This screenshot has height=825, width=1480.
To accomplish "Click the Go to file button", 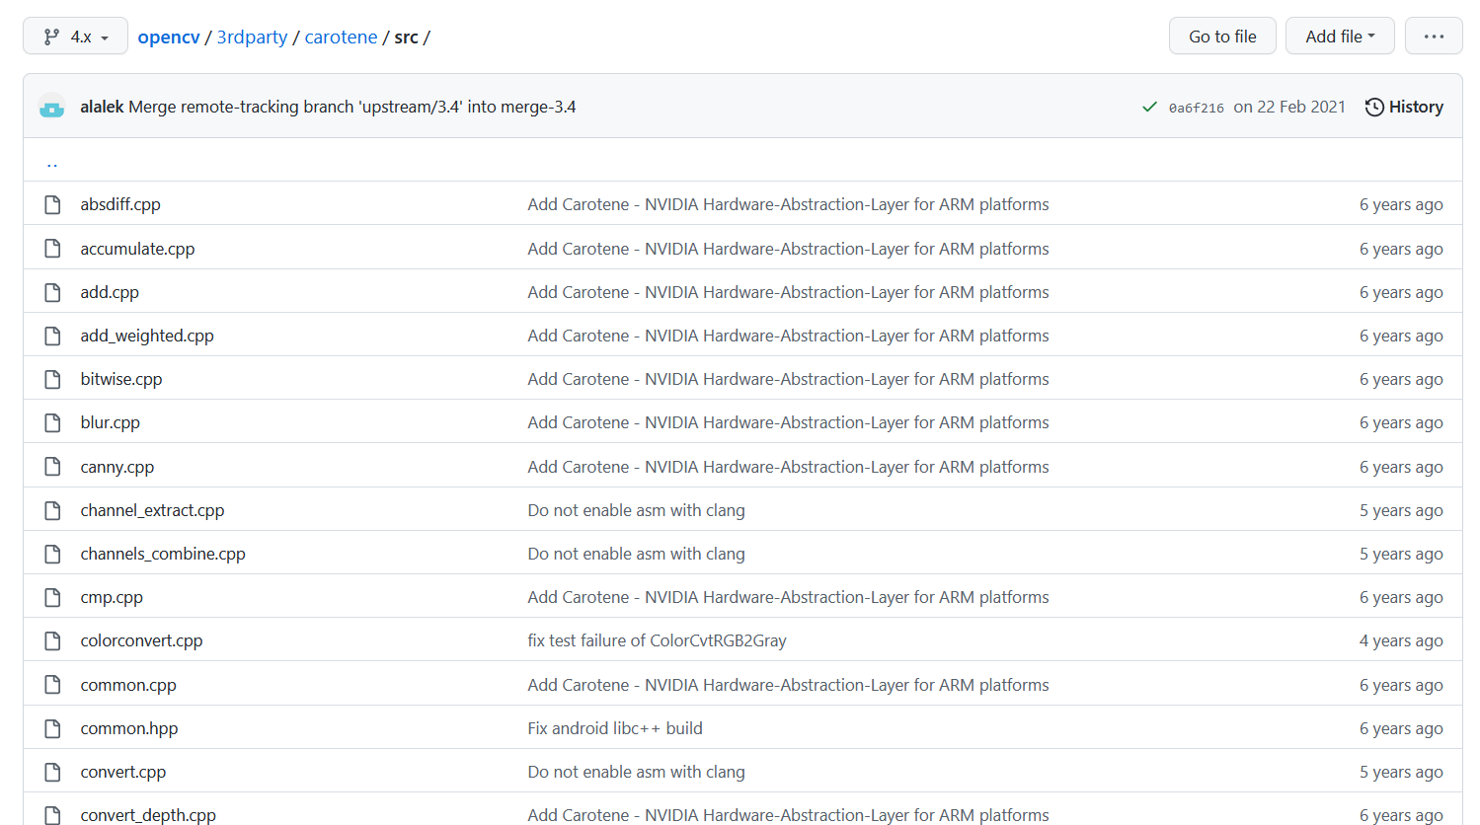I will [1222, 37].
